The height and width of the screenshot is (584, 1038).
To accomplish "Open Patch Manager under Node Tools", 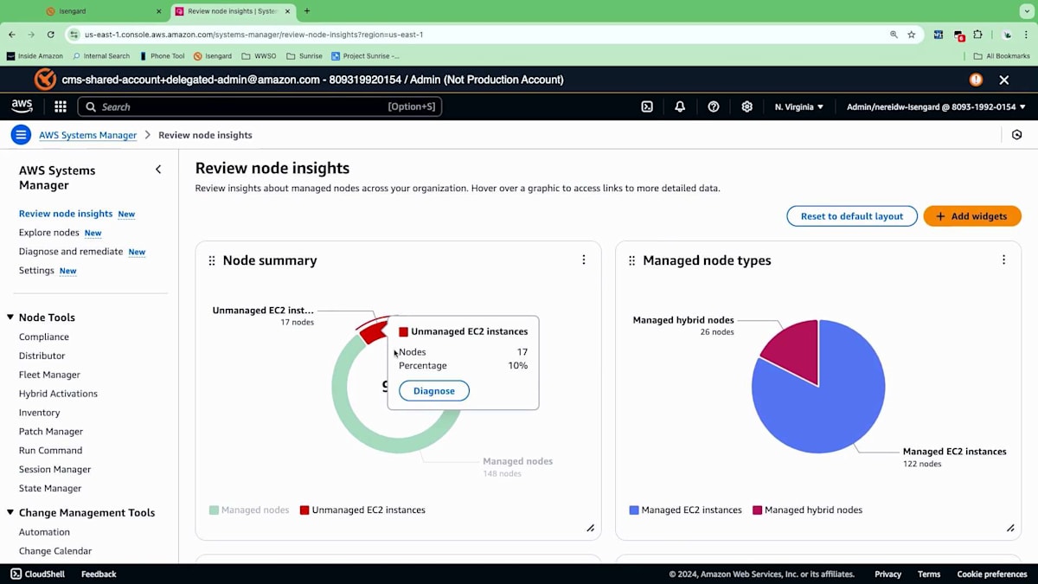I will pos(51,432).
